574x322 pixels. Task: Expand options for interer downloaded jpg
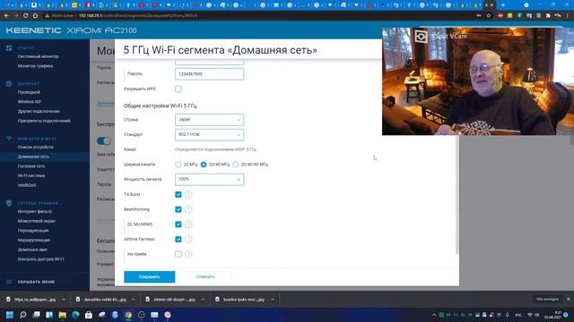coord(203,300)
